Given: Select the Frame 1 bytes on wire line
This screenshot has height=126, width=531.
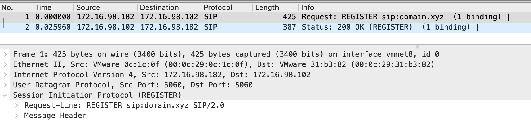Looking at the screenshot, I should coord(226,54).
